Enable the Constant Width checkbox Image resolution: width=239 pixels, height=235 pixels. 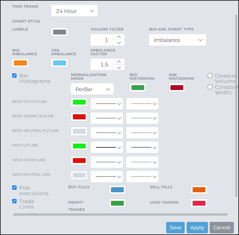tap(210, 87)
